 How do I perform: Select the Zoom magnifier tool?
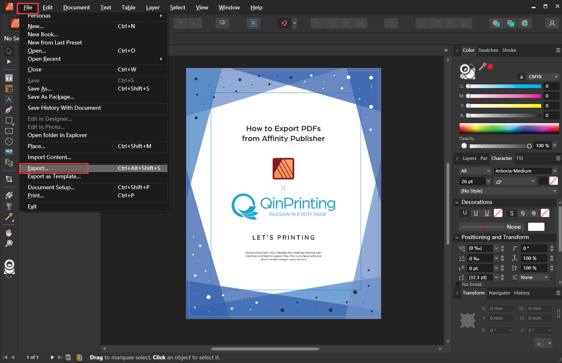pyautogui.click(x=9, y=243)
